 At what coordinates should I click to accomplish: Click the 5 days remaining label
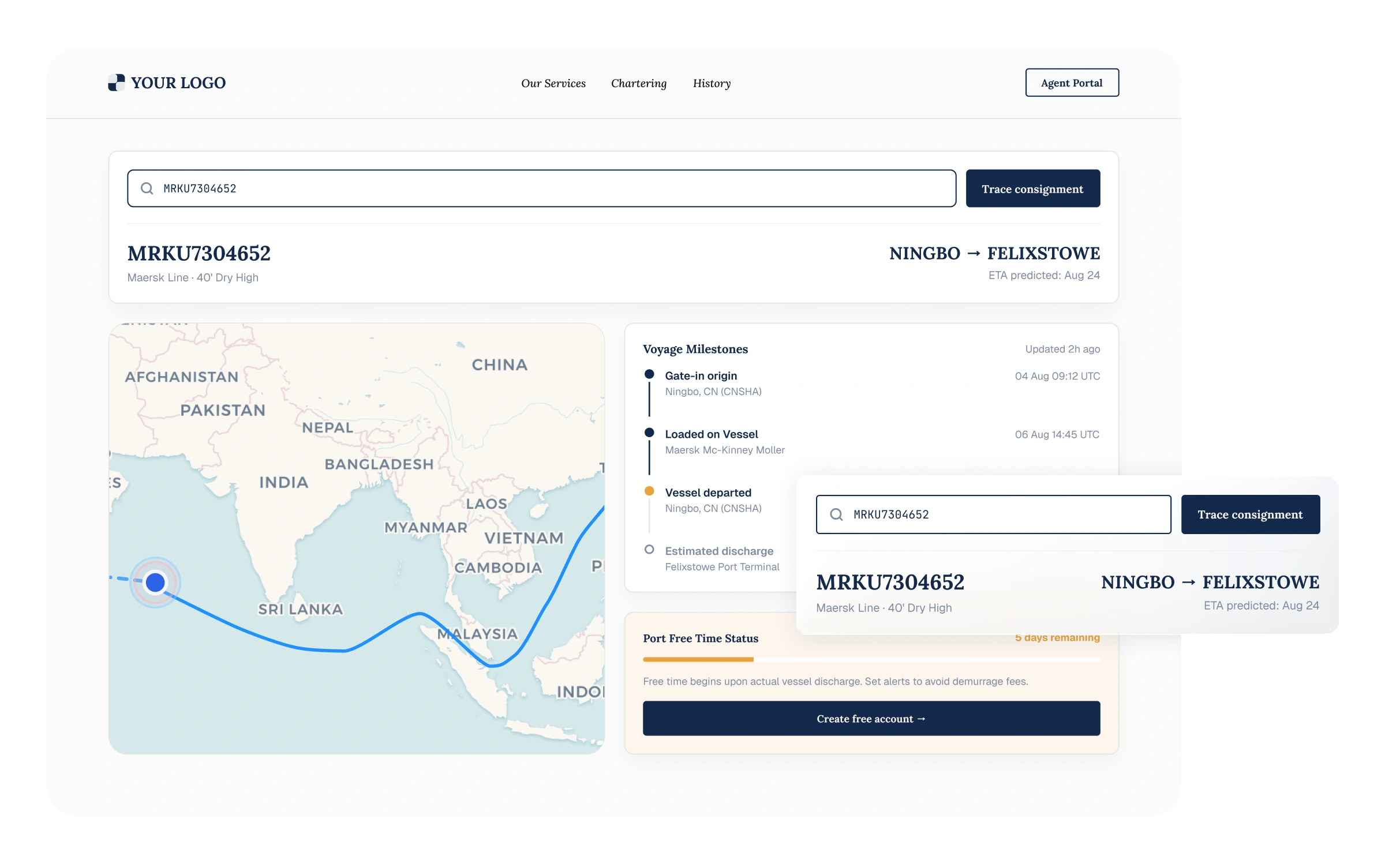click(1057, 637)
